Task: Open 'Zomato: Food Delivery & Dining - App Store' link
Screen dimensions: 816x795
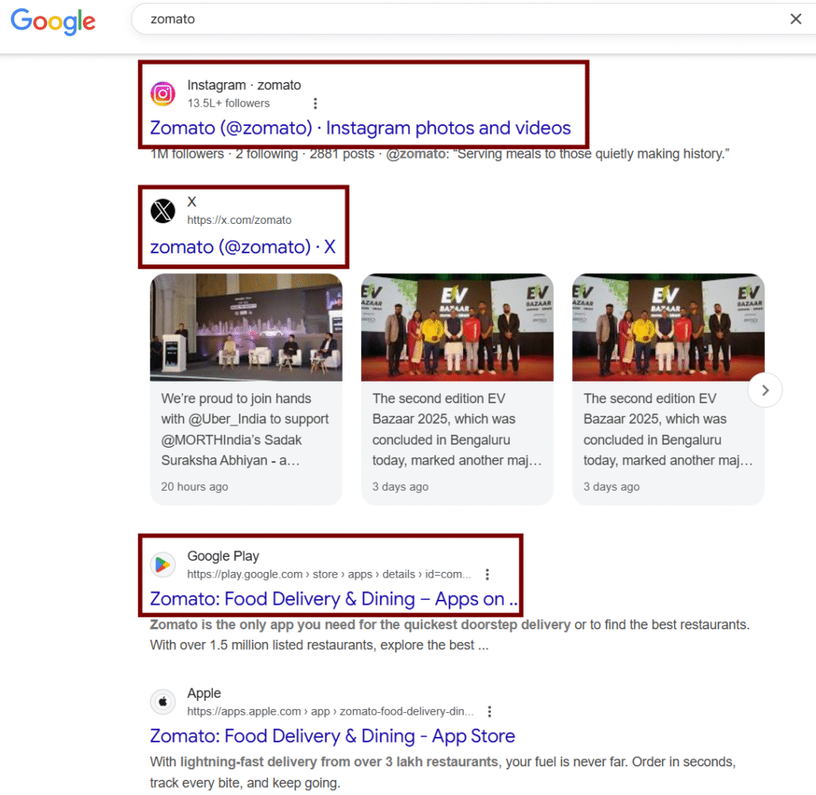Action: tap(332, 736)
